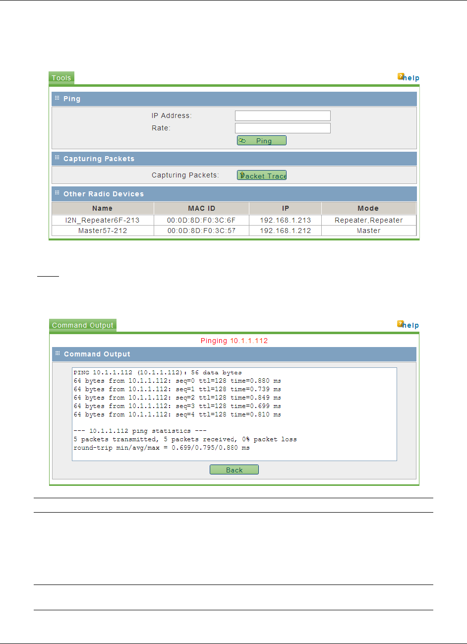Click the MAC ID column header

[x=202, y=208]
